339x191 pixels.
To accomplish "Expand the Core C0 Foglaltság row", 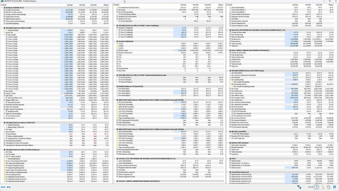I will coord(117,30).
